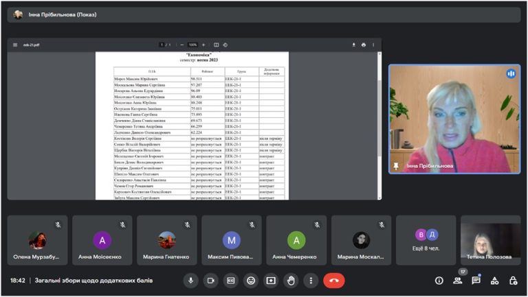The image size is (528, 297).
Task: Open host controls lock icon
Action: coord(513,281)
